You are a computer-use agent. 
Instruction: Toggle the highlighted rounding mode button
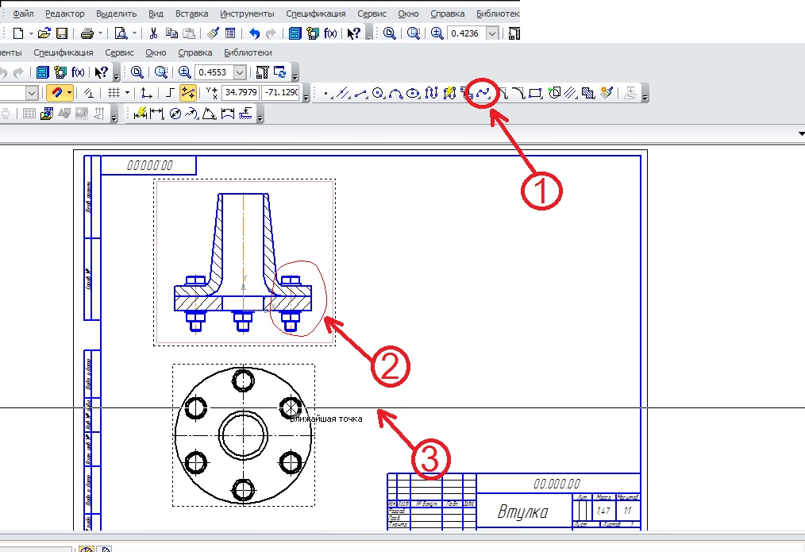coord(188,93)
